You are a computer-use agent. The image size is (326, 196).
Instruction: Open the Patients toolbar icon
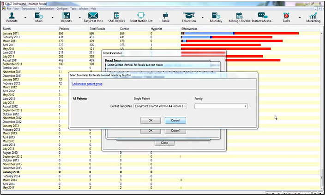[x=12, y=17]
